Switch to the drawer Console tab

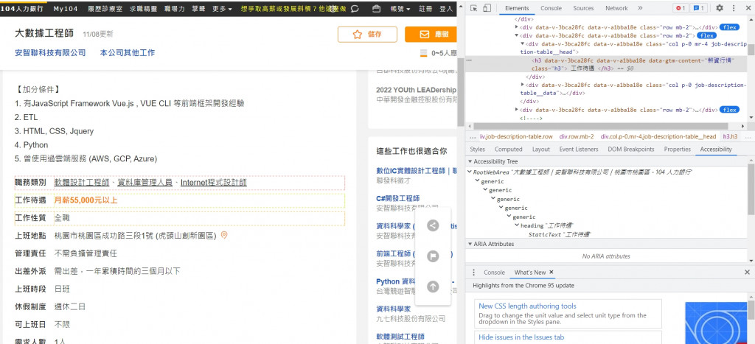tap(494, 273)
